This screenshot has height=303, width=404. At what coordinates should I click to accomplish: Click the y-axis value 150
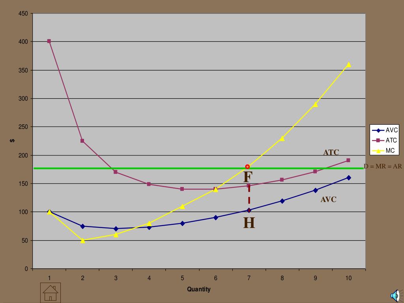(23, 183)
